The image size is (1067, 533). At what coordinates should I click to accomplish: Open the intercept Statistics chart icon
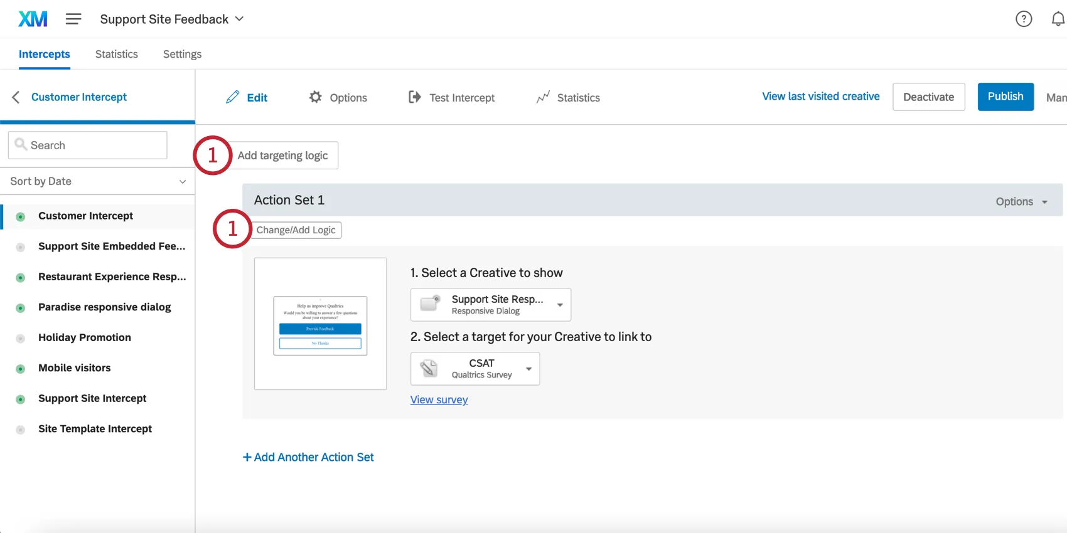coord(543,97)
